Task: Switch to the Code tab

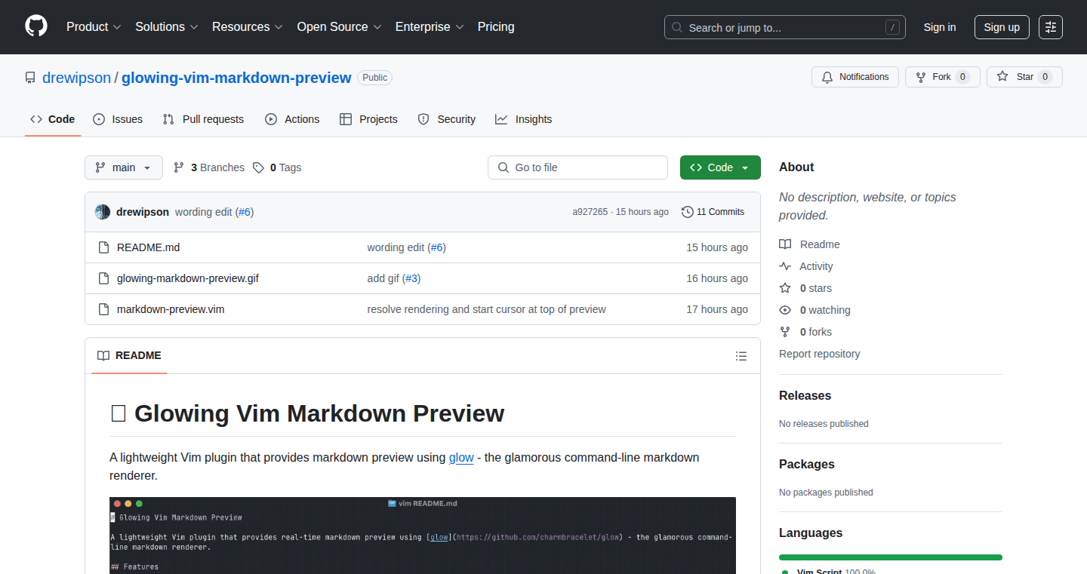Action: tap(53, 119)
